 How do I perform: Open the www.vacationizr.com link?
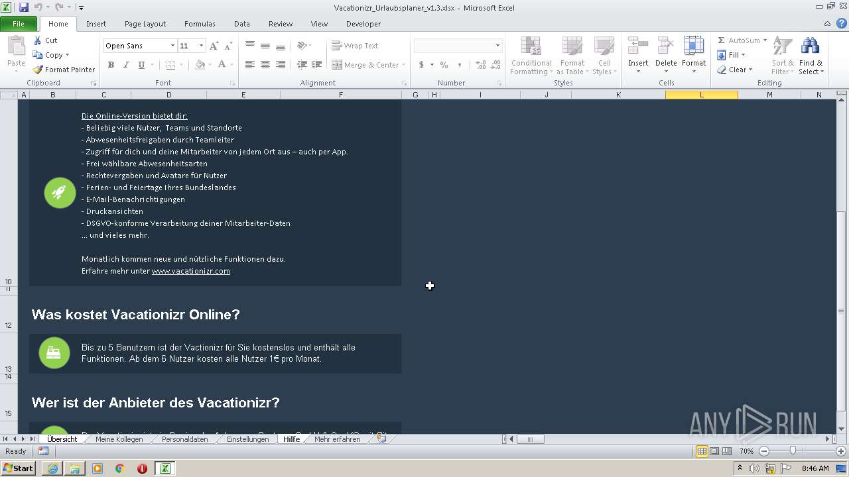(x=191, y=271)
